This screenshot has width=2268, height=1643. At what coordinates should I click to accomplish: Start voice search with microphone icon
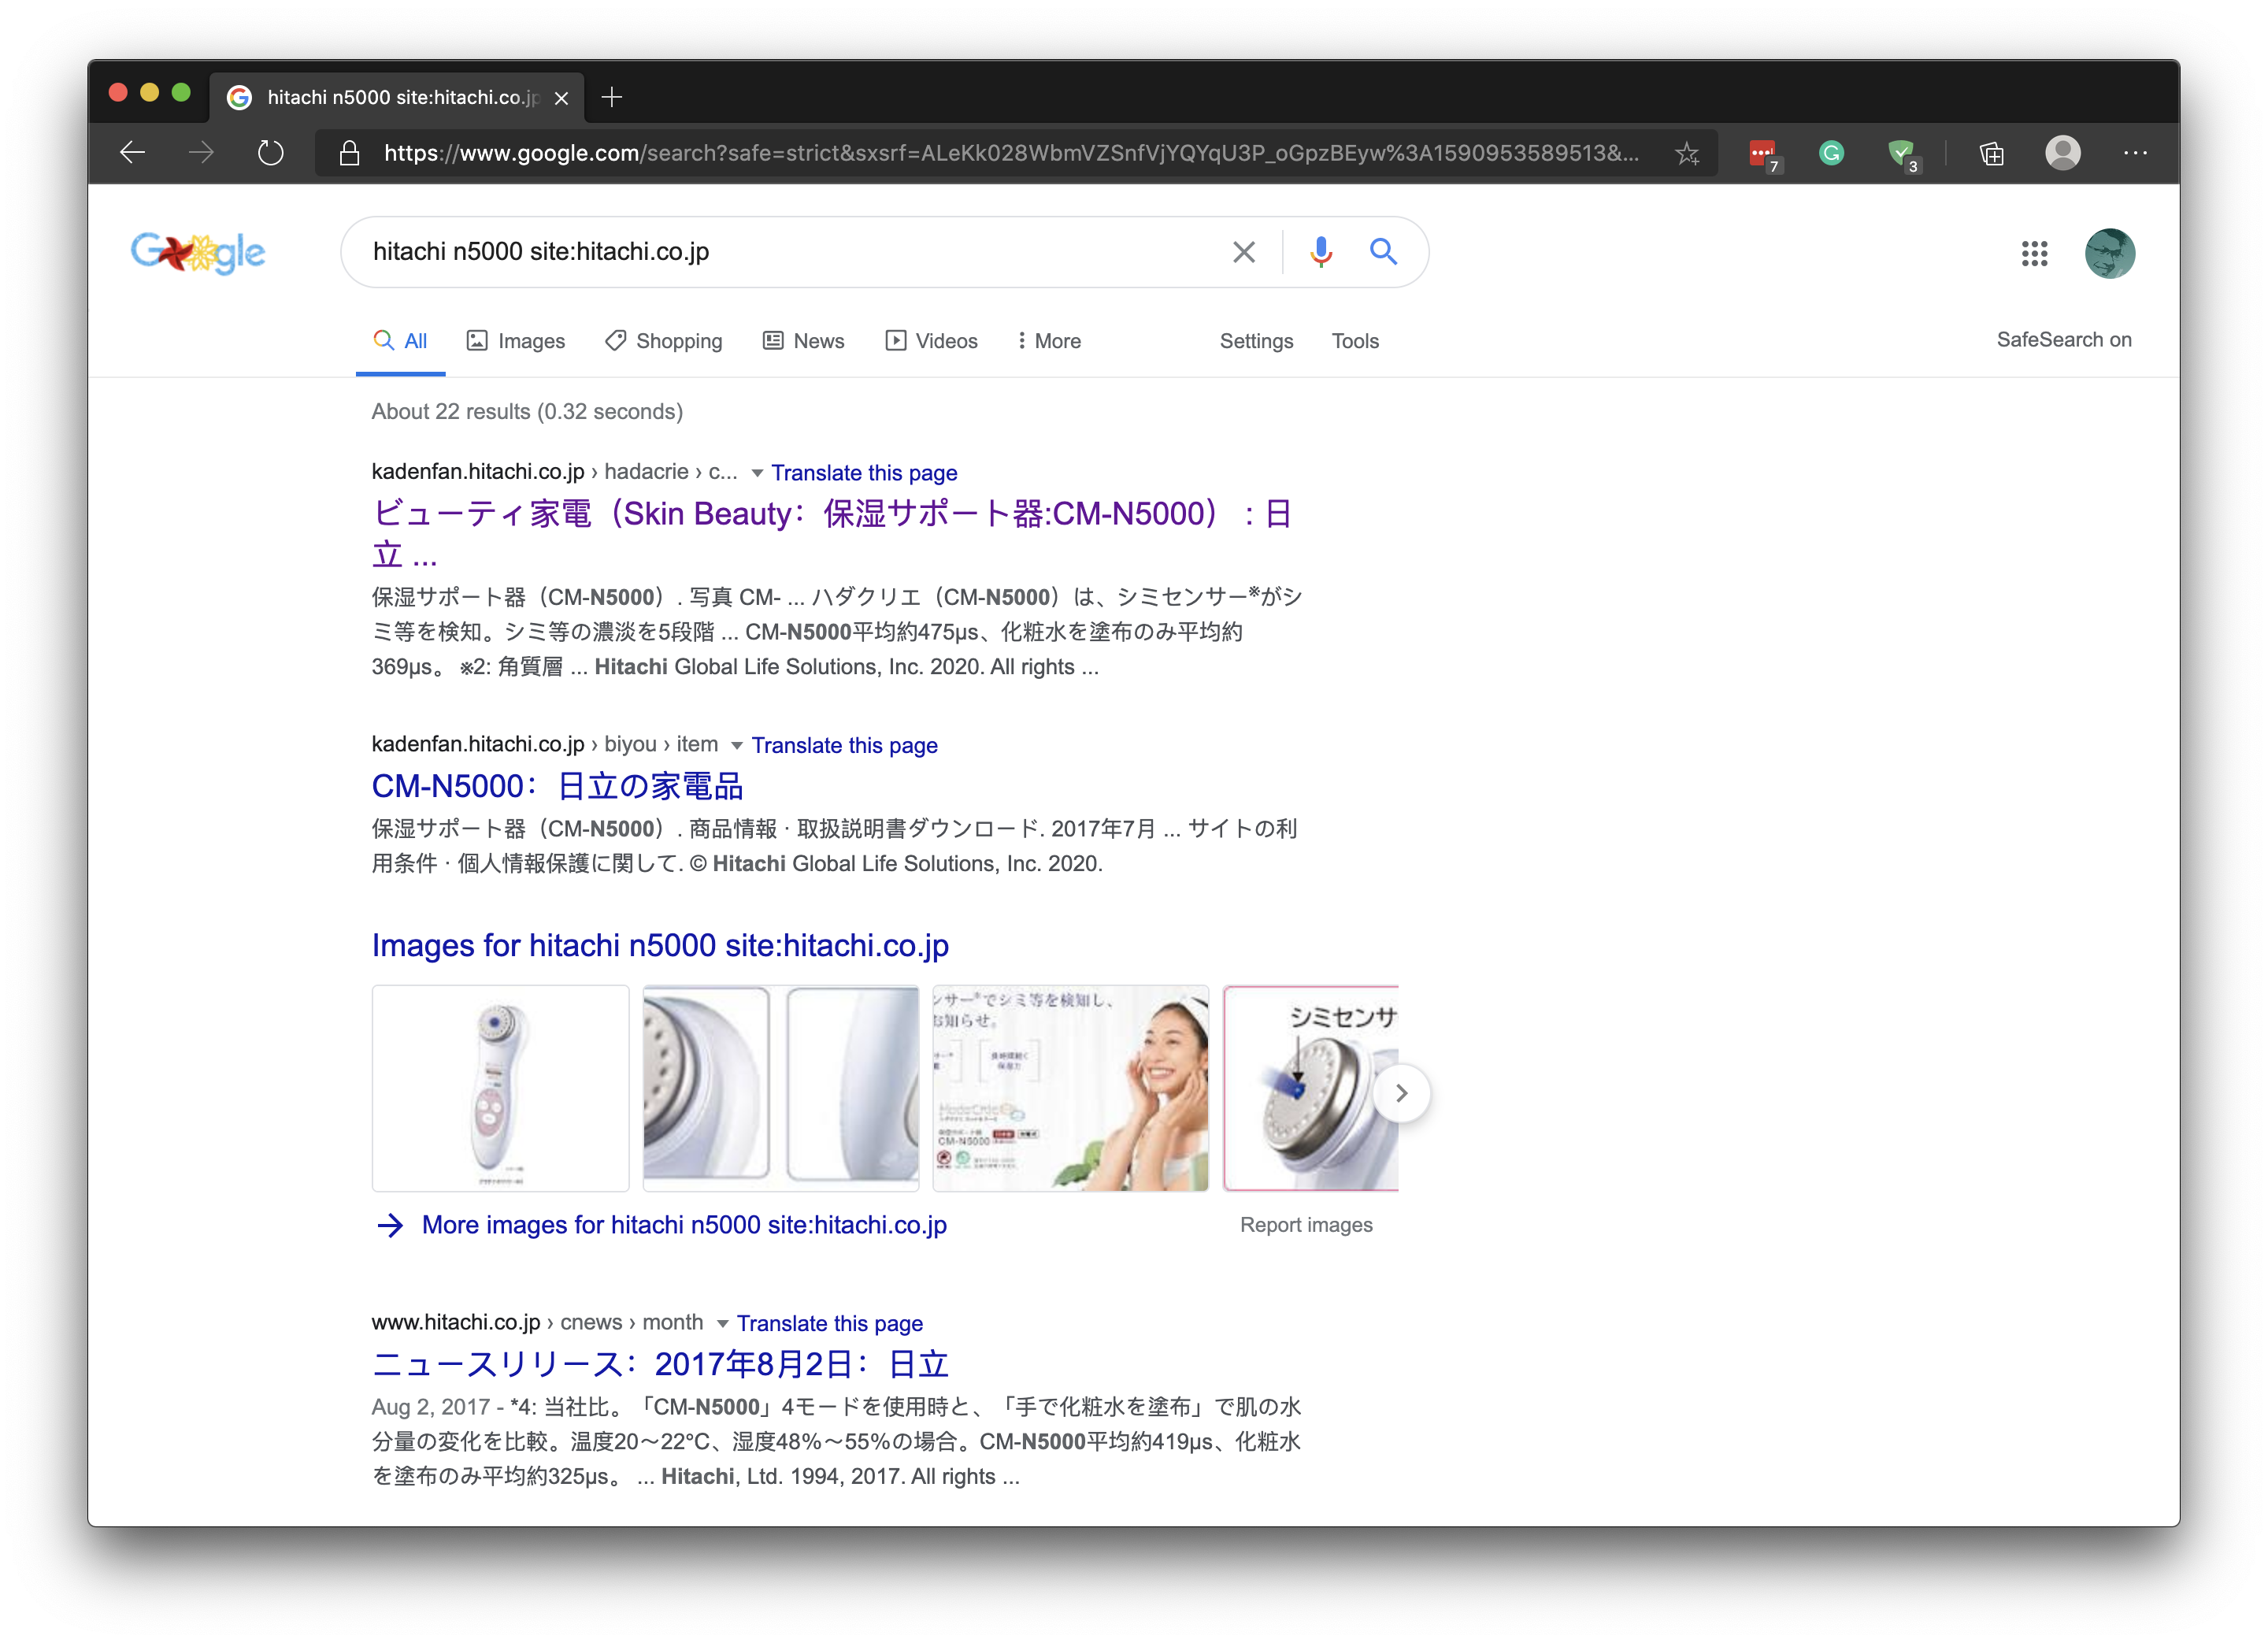(1320, 251)
